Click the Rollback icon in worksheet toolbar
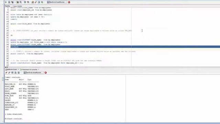Image resolution: width=220 pixels, height=124 pixels. pos(28,2)
